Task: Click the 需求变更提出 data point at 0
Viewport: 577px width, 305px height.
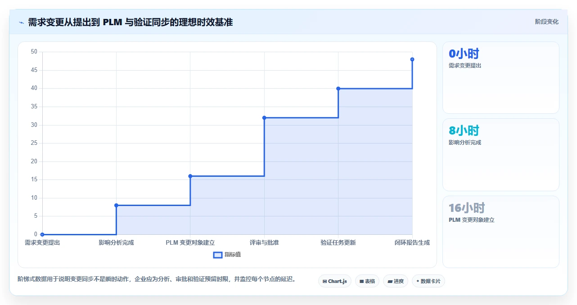Action: [42, 234]
